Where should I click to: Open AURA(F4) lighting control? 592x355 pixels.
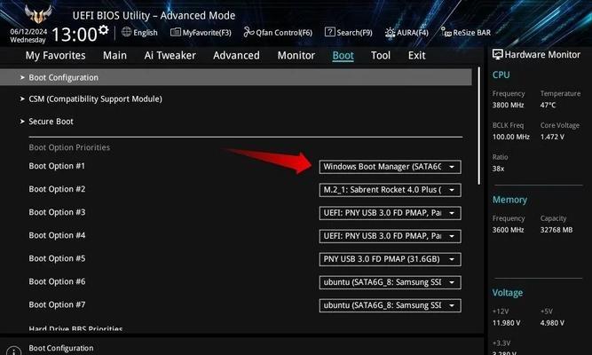[x=407, y=33]
